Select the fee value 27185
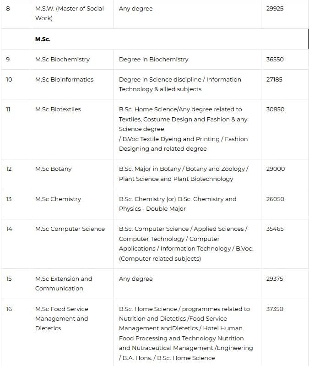309x366 pixels. (274, 80)
